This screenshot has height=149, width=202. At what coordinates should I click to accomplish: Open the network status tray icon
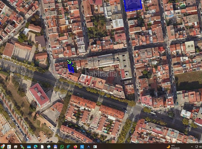[197, 147]
